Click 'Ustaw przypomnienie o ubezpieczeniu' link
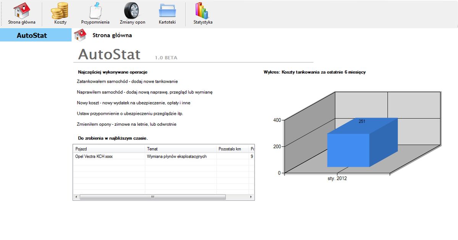The image size is (458, 240). click(x=139, y=113)
